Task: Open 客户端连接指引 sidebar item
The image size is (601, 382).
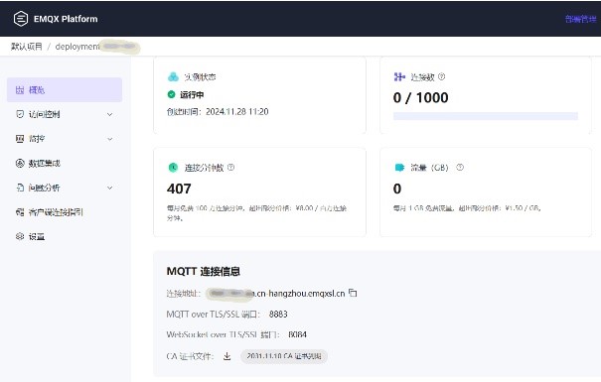Action: (x=65, y=212)
